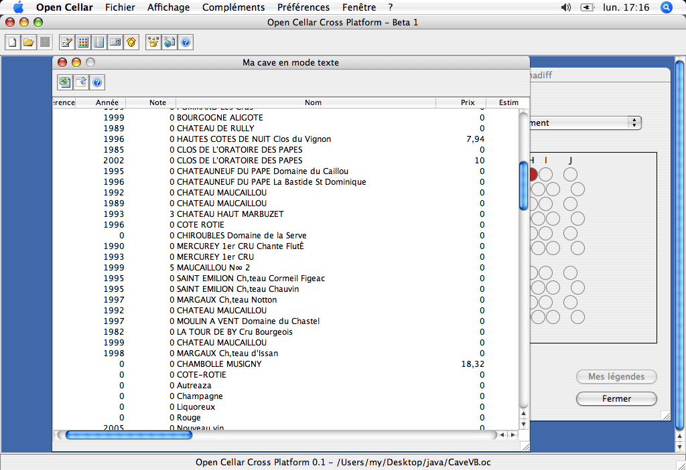Viewport: 686px width, 470px height.
Task: Select the COTE ROTIE 1996 row
Action: pyautogui.click(x=285, y=225)
